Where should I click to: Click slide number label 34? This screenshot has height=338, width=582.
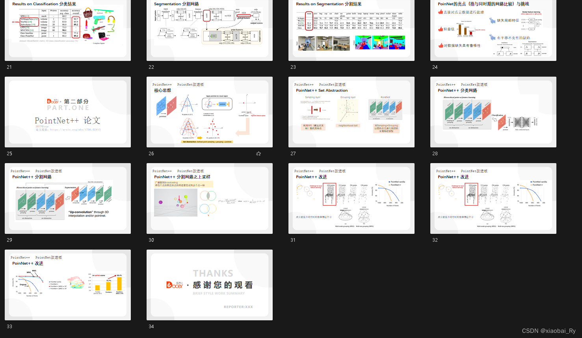pyautogui.click(x=151, y=327)
